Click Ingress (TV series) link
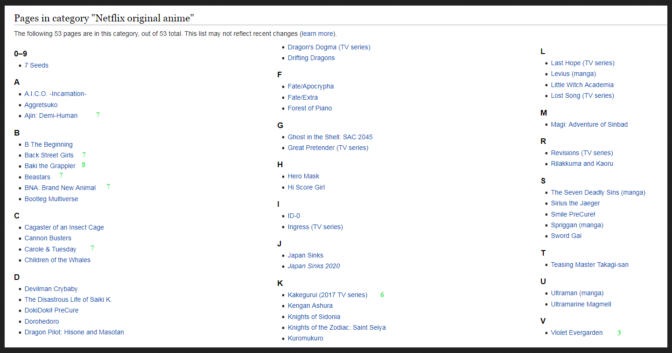The width and height of the screenshot is (672, 353). [x=315, y=227]
